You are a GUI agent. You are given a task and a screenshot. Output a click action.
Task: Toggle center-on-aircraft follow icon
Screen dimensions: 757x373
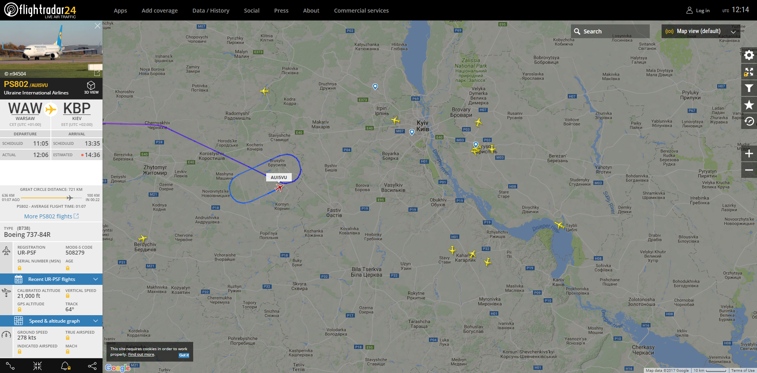click(37, 366)
